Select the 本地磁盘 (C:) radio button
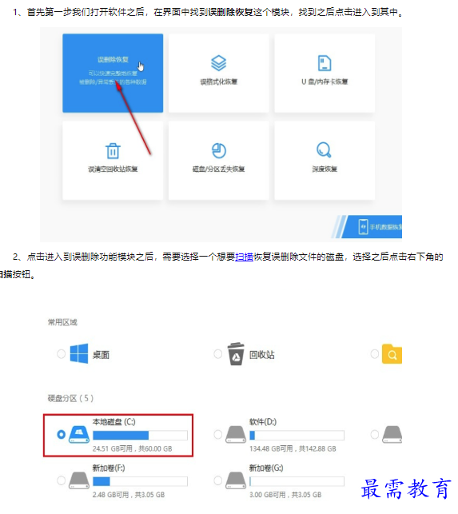This screenshot has height=514, width=458. coord(62,434)
